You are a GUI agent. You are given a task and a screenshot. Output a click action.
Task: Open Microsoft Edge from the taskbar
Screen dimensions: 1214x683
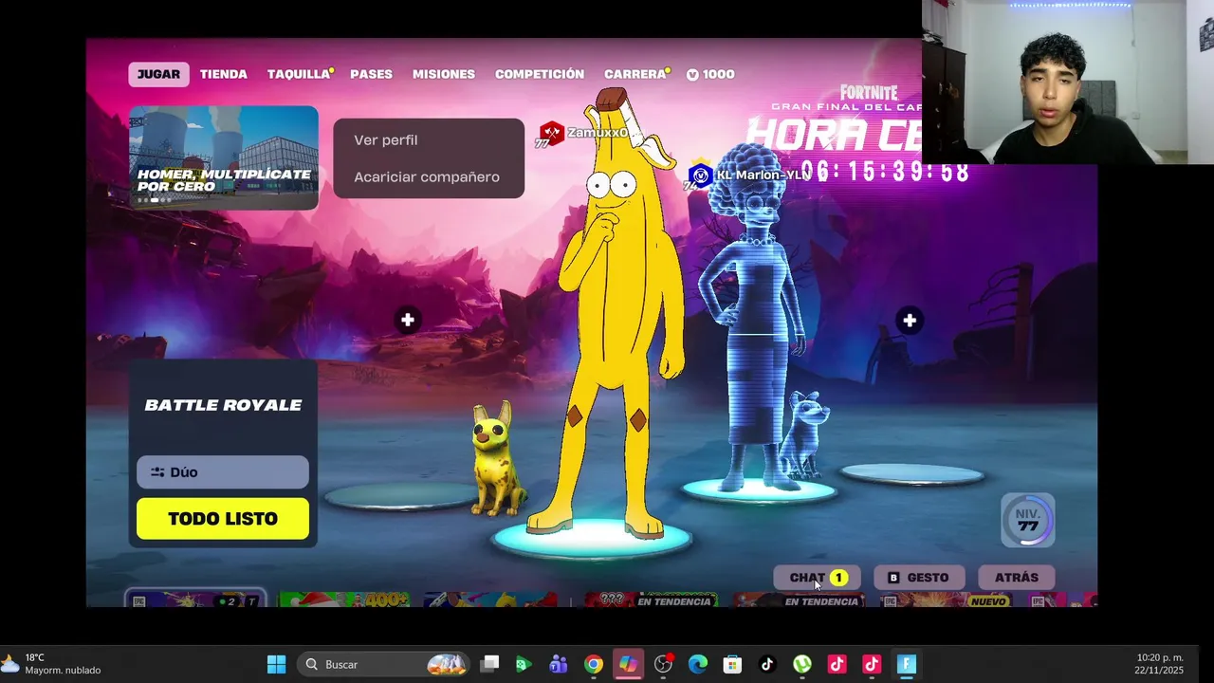698,664
